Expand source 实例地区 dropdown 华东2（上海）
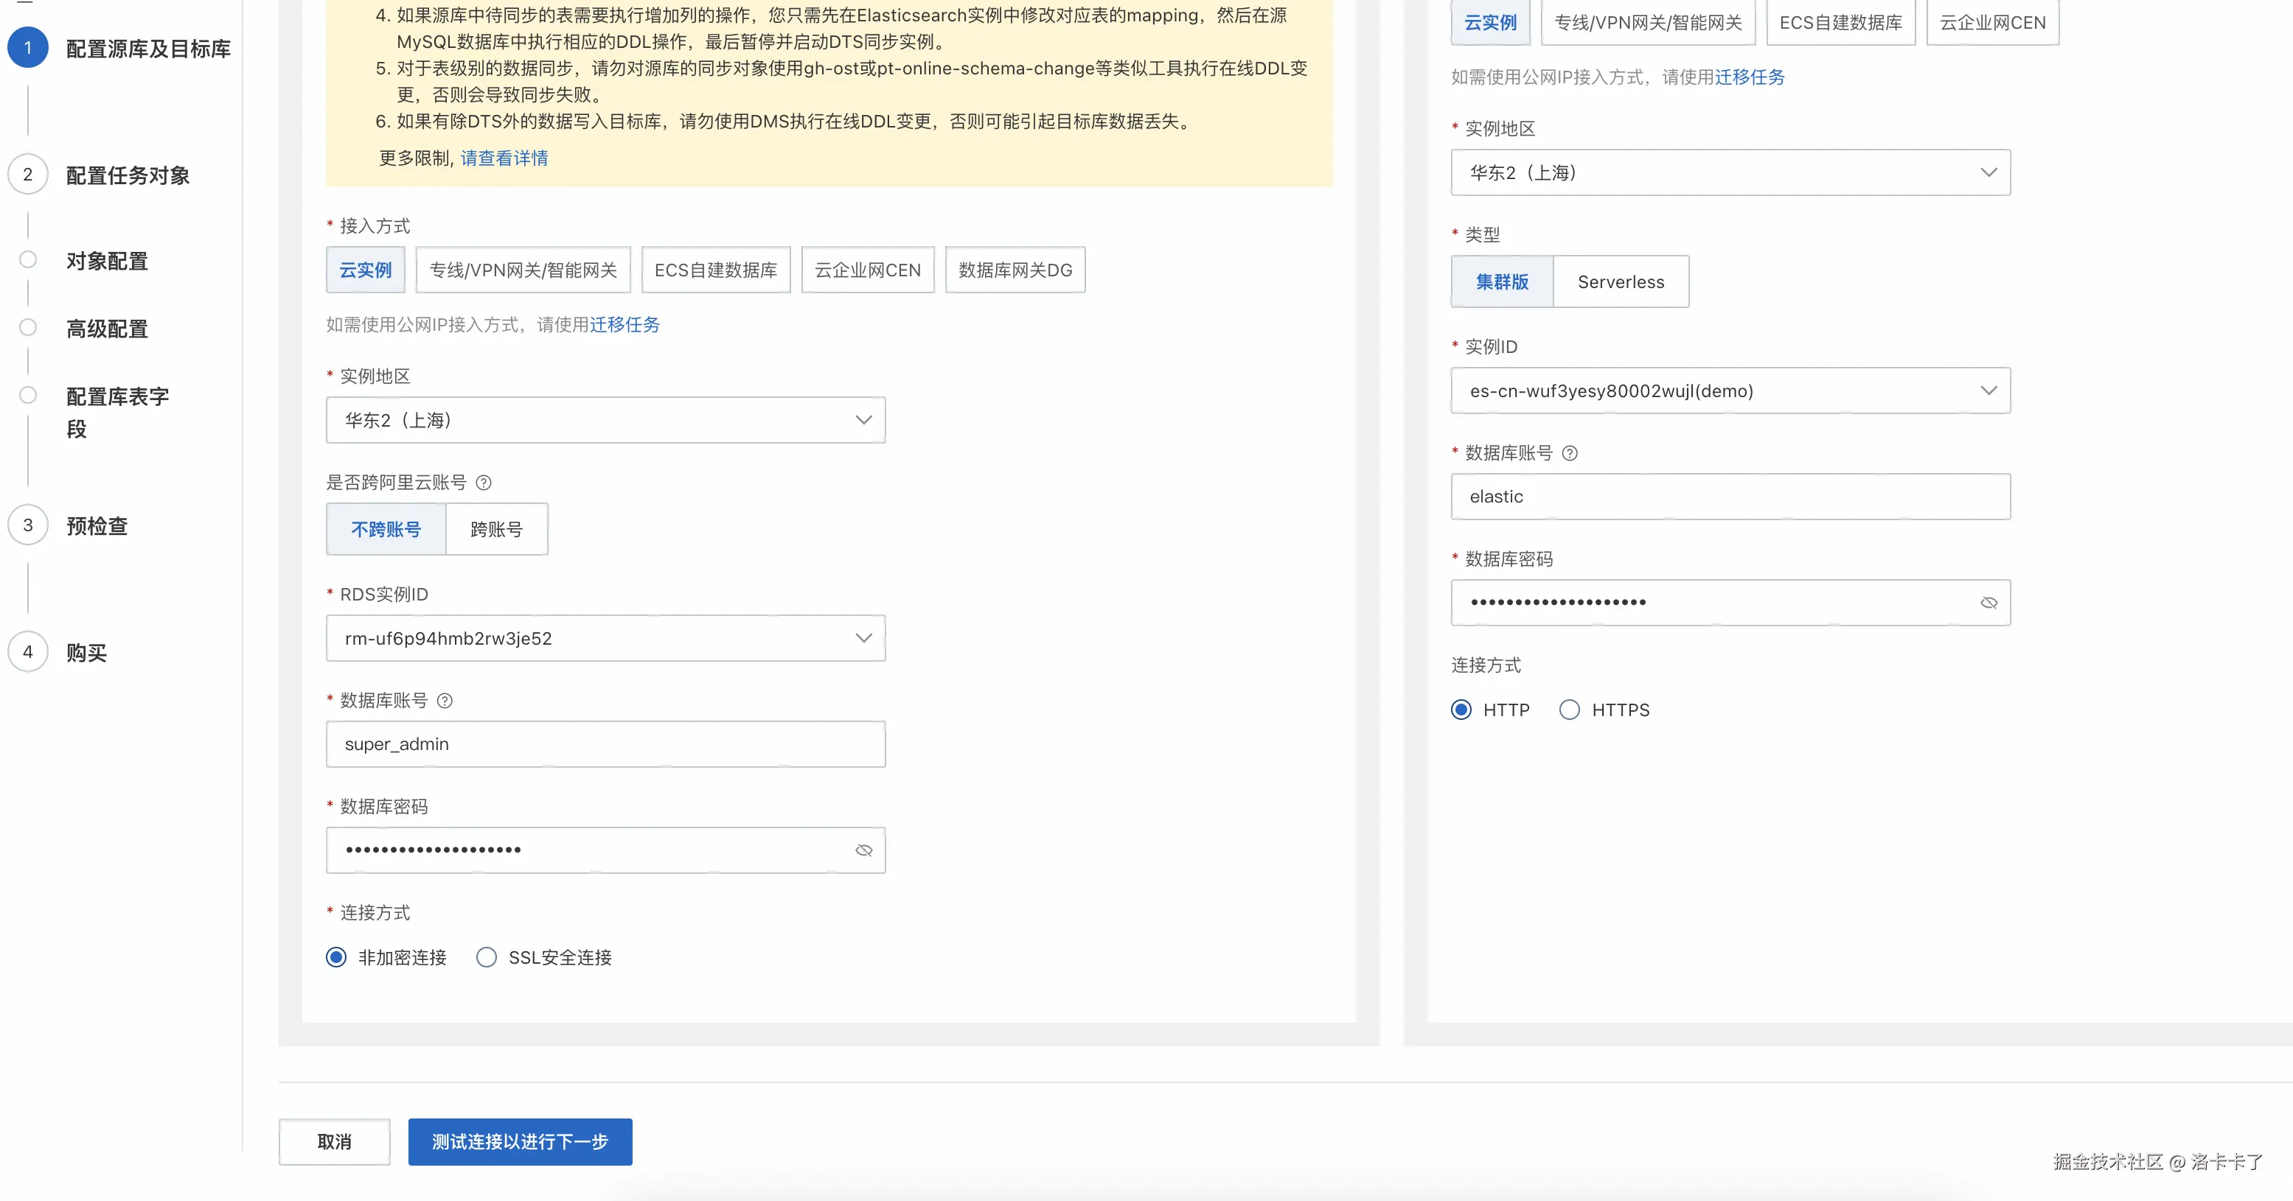The image size is (2293, 1201). pyautogui.click(x=605, y=420)
